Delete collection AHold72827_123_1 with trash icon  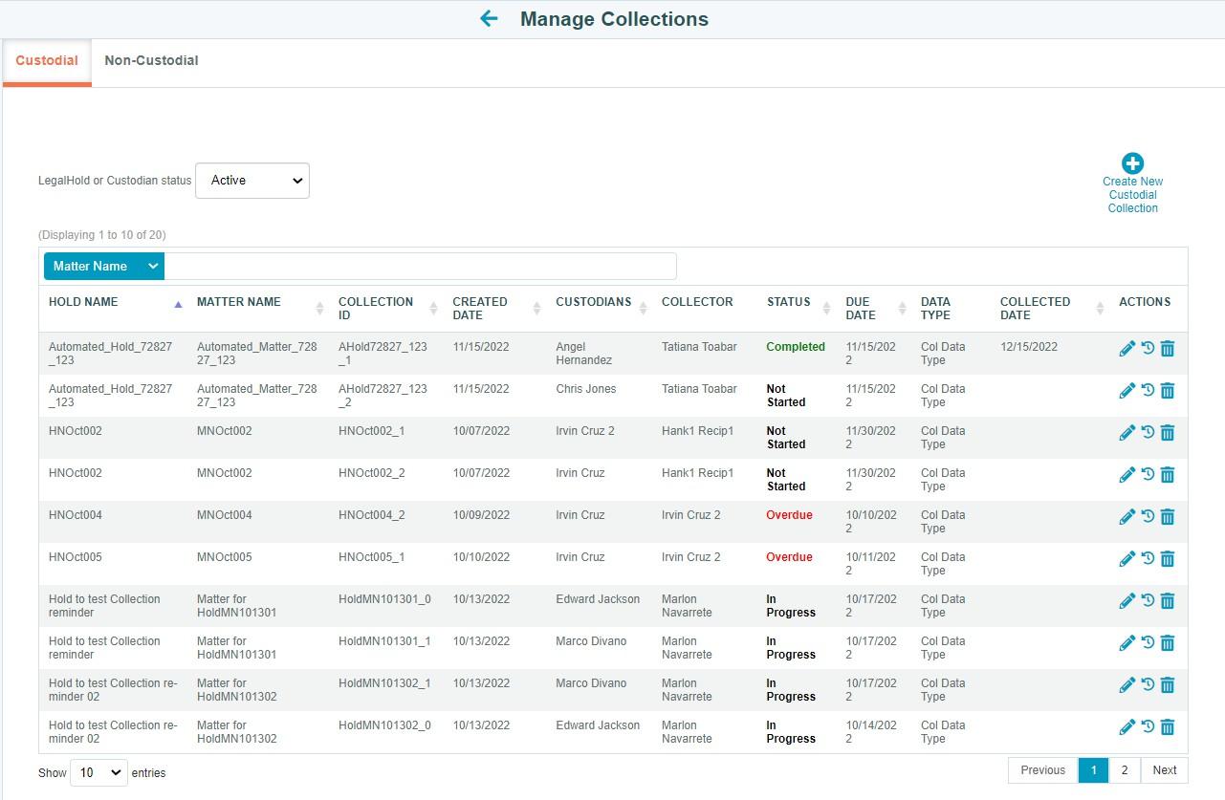point(1168,349)
